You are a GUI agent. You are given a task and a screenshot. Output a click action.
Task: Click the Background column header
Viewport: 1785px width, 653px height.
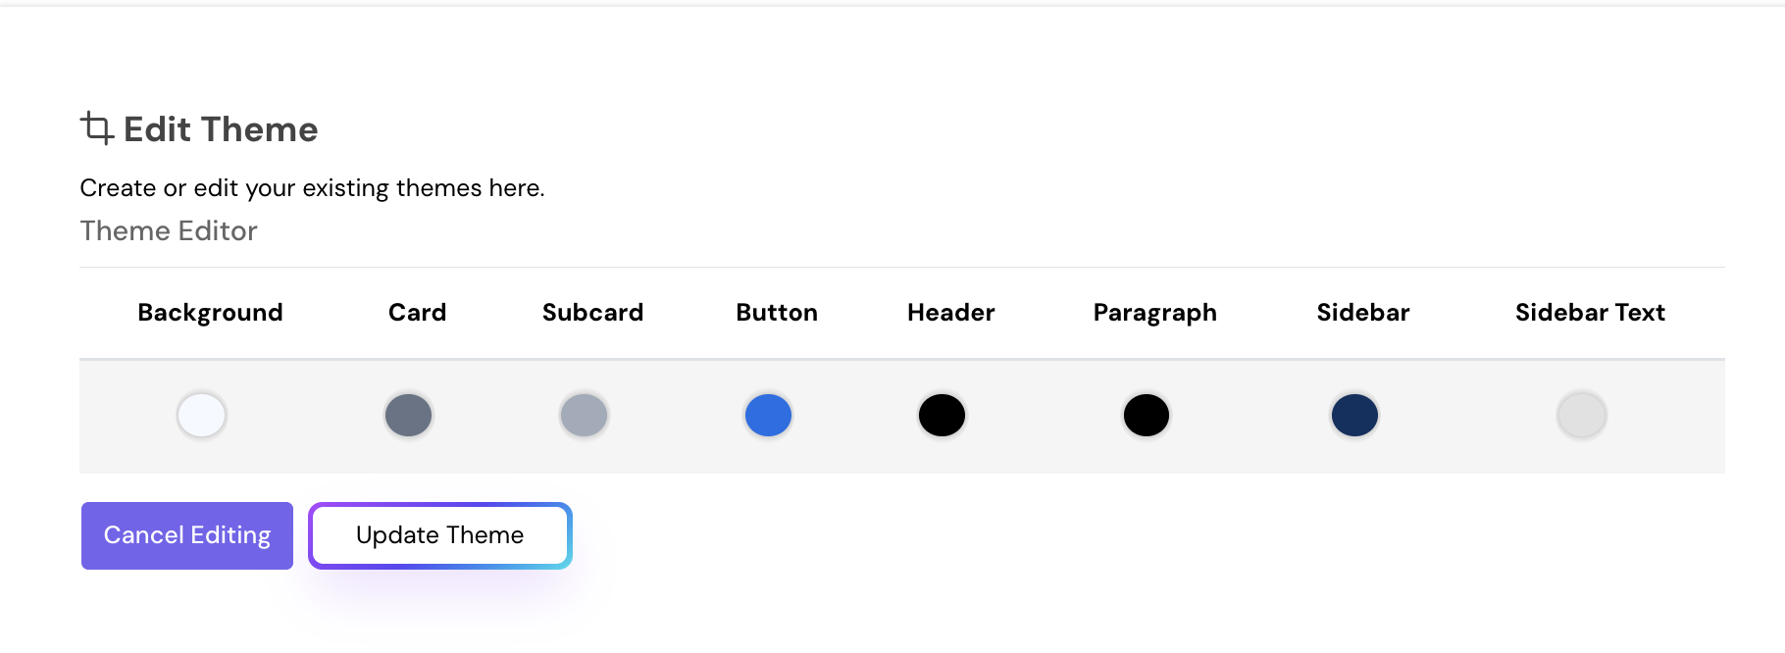click(x=210, y=312)
